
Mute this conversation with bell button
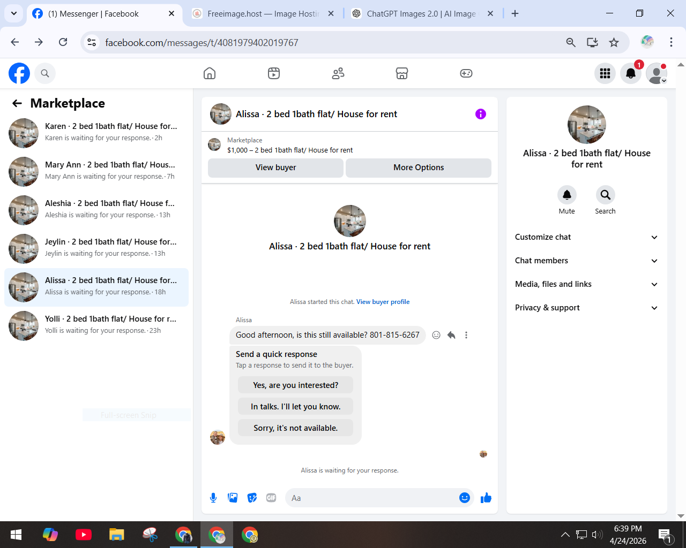click(567, 195)
